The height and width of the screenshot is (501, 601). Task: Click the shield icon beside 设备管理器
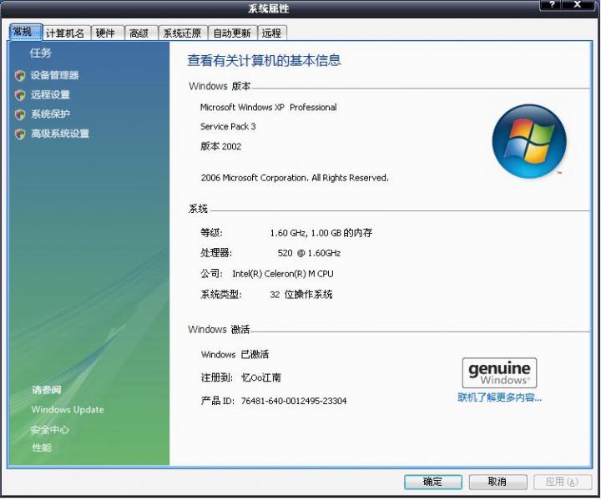click(20, 75)
